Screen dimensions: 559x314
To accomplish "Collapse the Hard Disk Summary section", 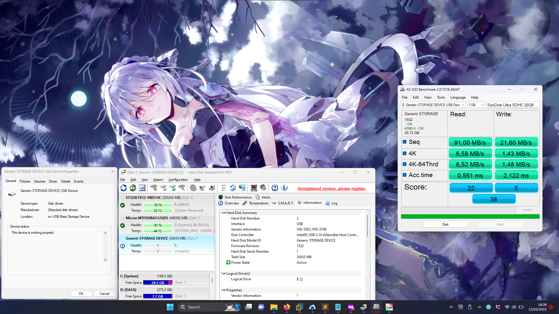I will point(223,213).
